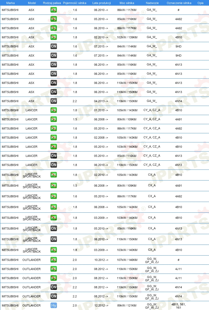
Task: Click CY_A, CZ_A body cell in the Lancer 1.5 row
Action: click(152, 119)
